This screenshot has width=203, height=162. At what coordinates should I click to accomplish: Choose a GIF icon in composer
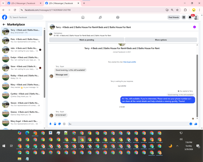click(64, 124)
